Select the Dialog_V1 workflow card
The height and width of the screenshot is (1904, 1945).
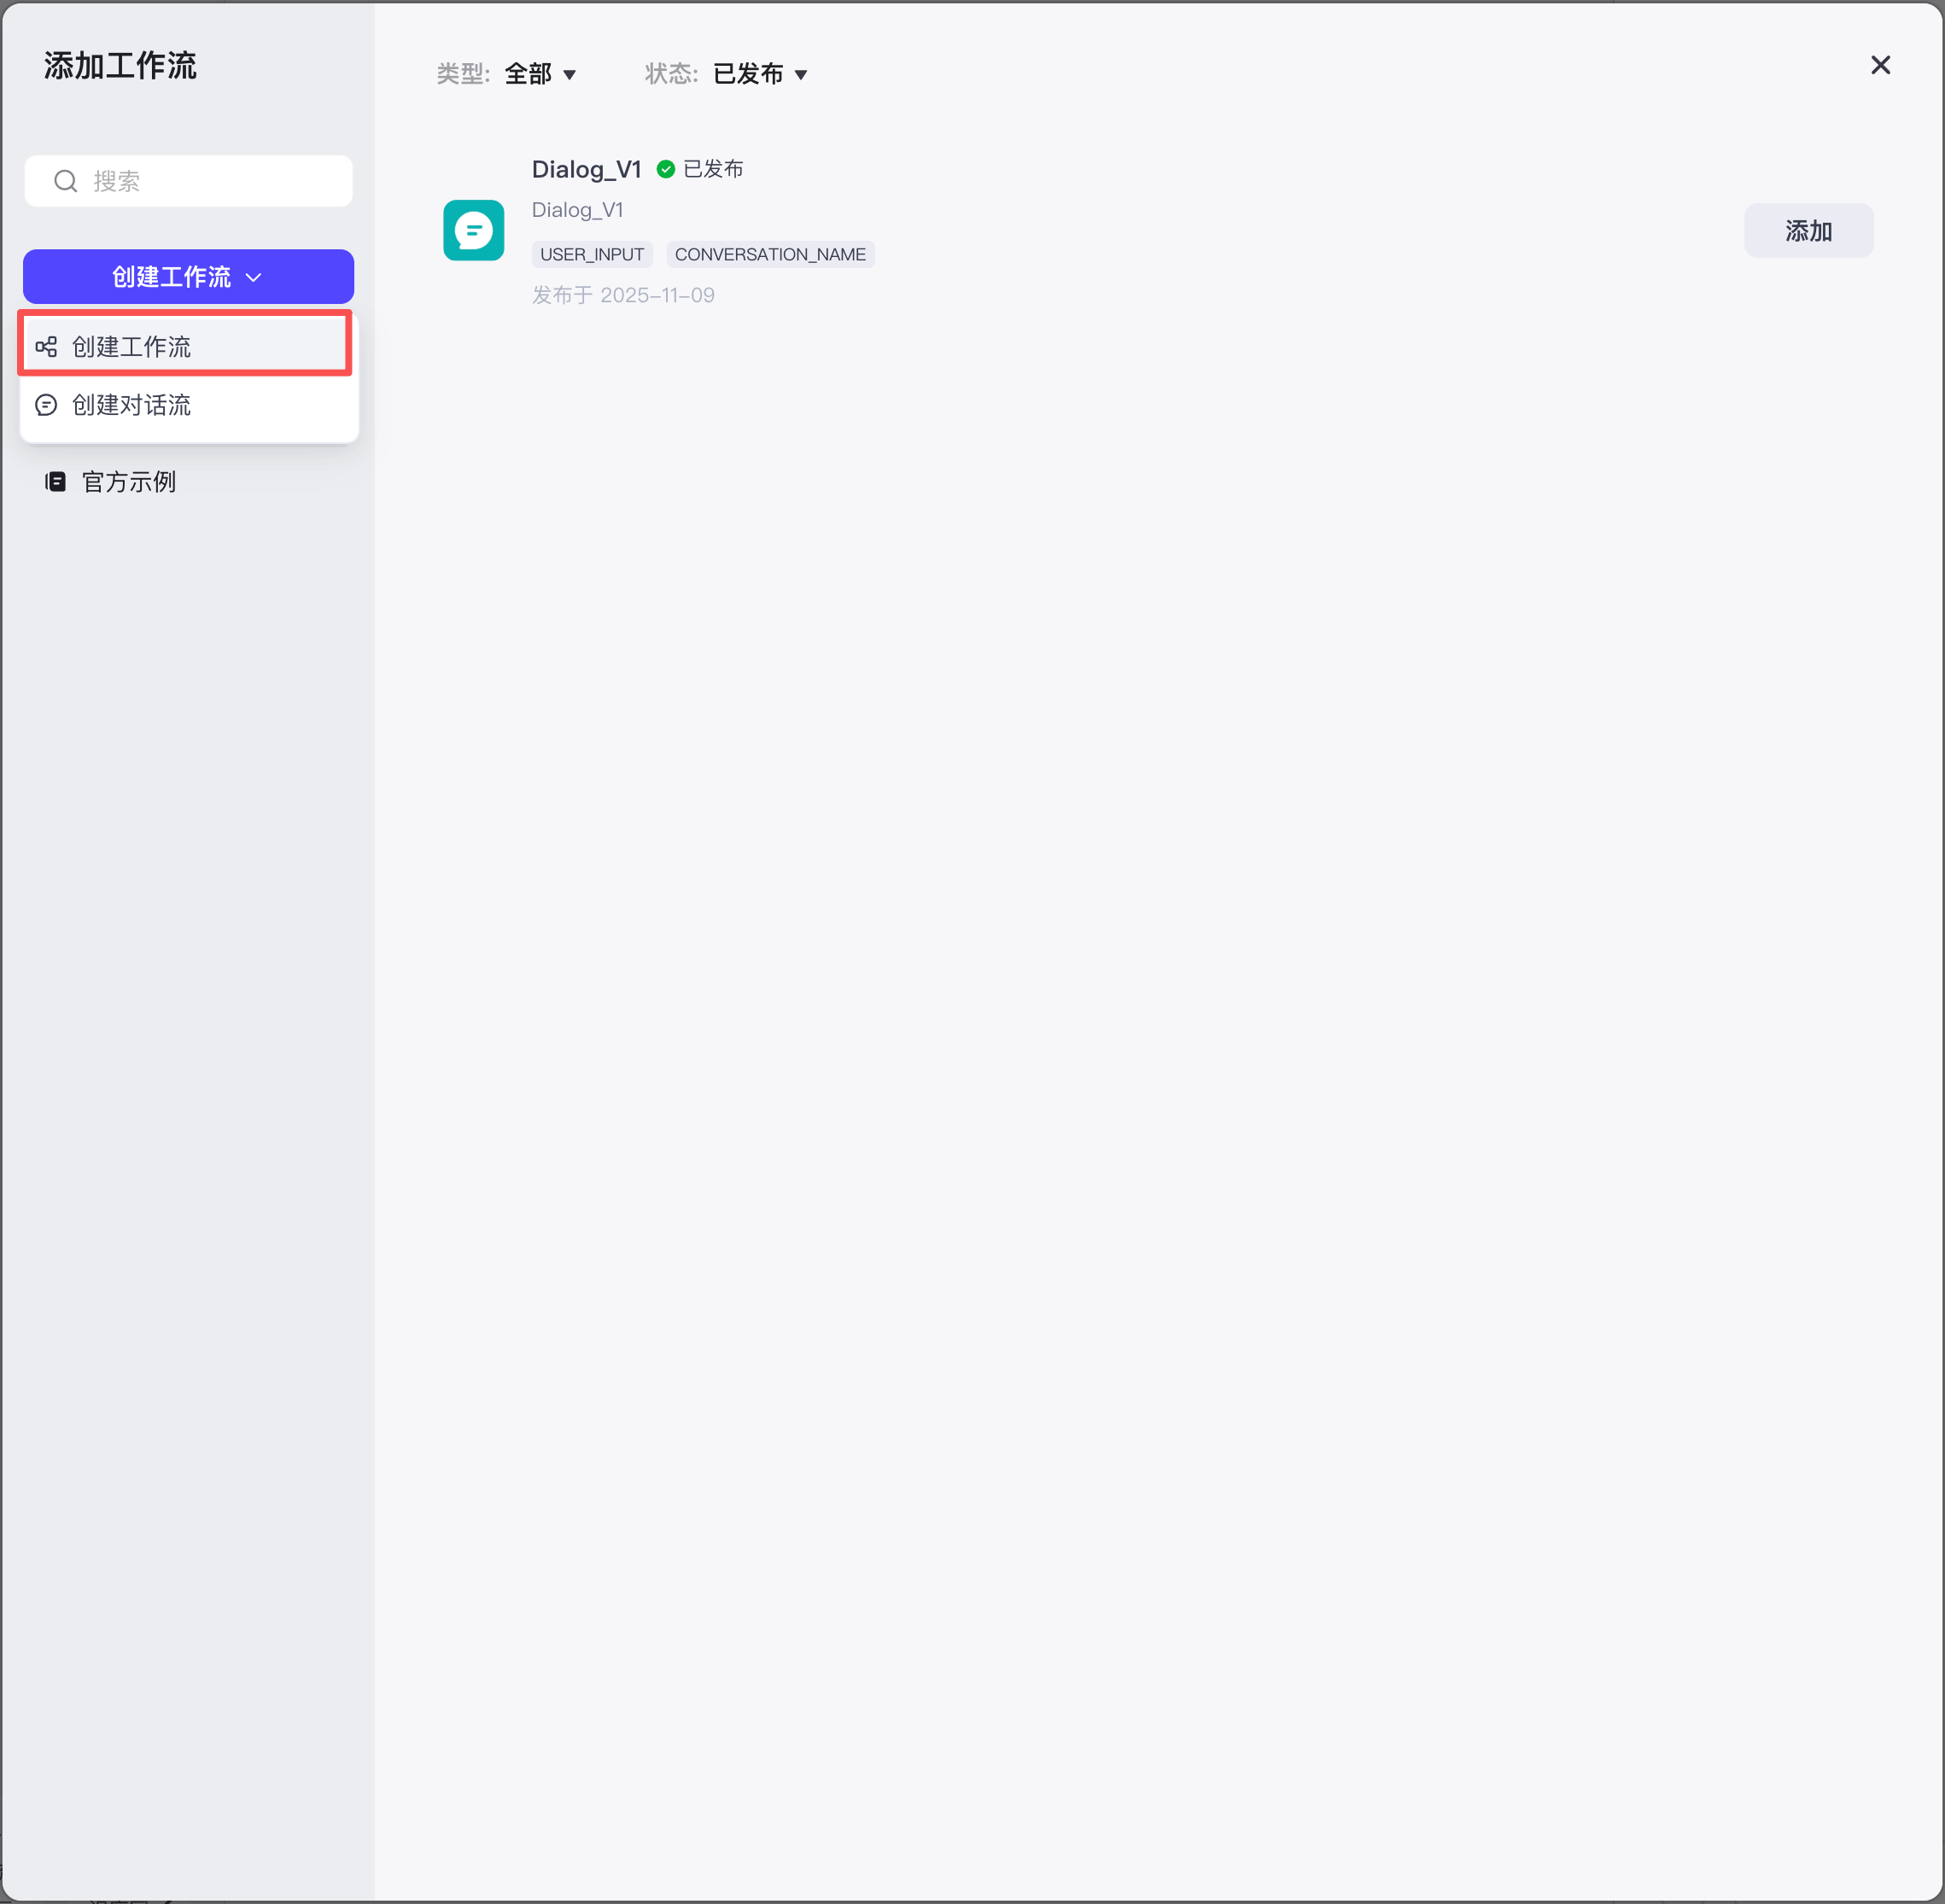pyautogui.click(x=1000, y=230)
